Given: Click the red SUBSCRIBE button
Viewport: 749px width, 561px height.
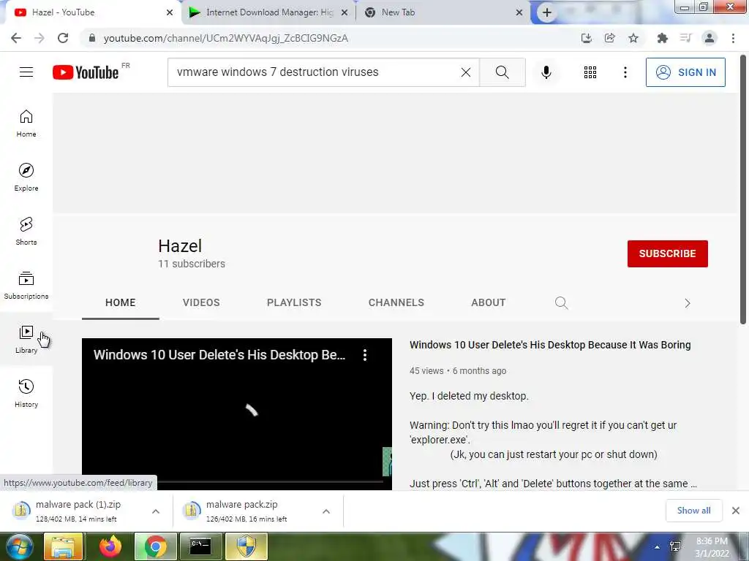Looking at the screenshot, I should [x=667, y=253].
